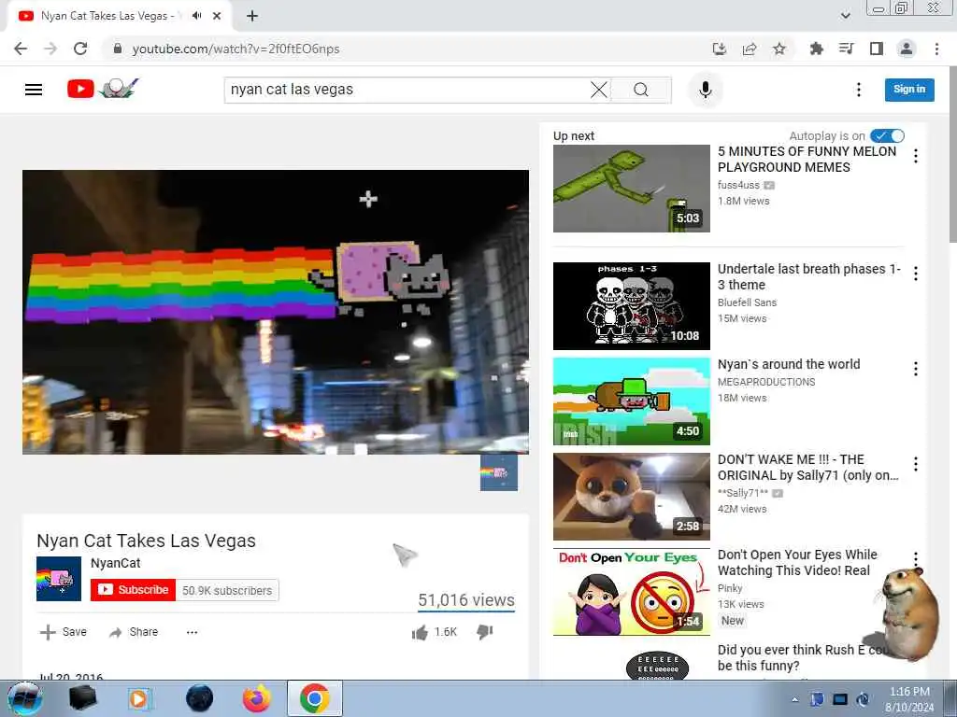This screenshot has height=717, width=957.
Task: Click the share page icon in address bar
Action: click(x=750, y=49)
